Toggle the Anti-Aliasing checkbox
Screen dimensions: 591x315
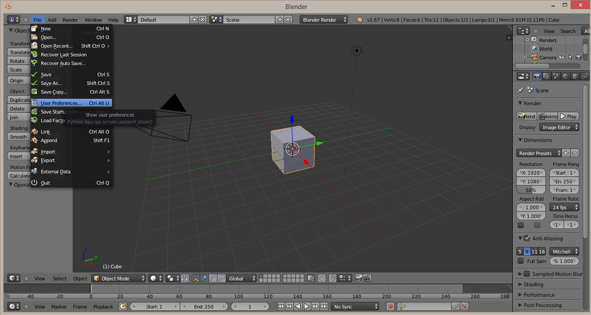(527, 238)
